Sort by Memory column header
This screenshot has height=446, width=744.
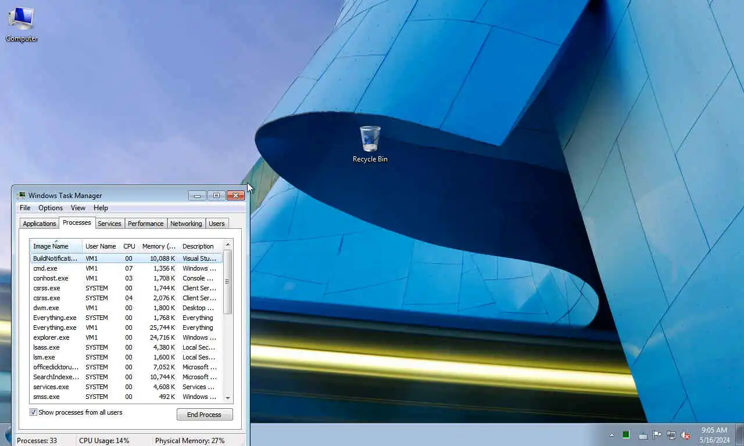159,246
